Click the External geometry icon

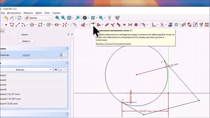[170, 25]
